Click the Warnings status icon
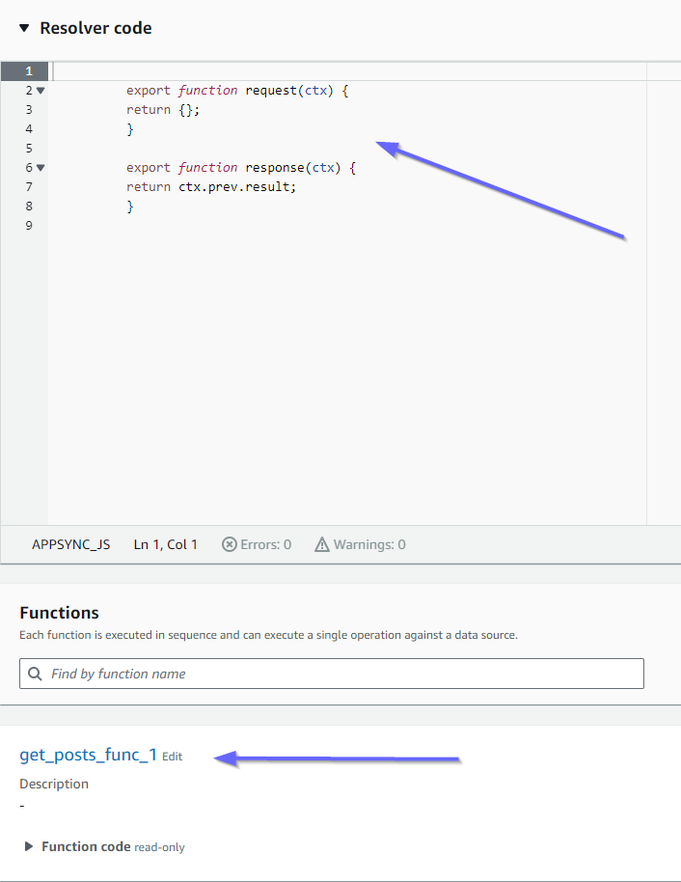 pyautogui.click(x=322, y=544)
